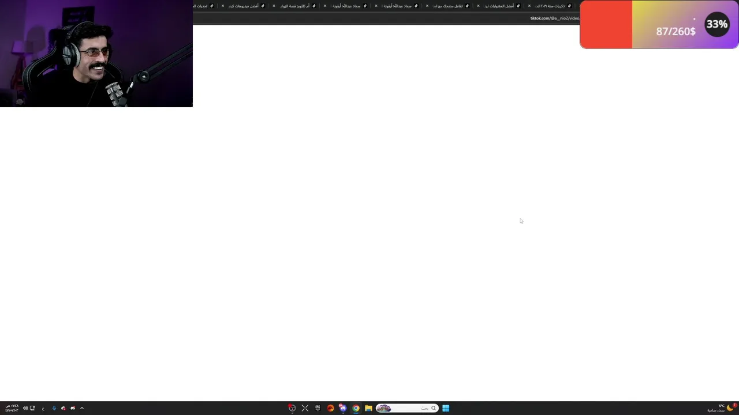Open Discord from the taskbar

point(343,408)
